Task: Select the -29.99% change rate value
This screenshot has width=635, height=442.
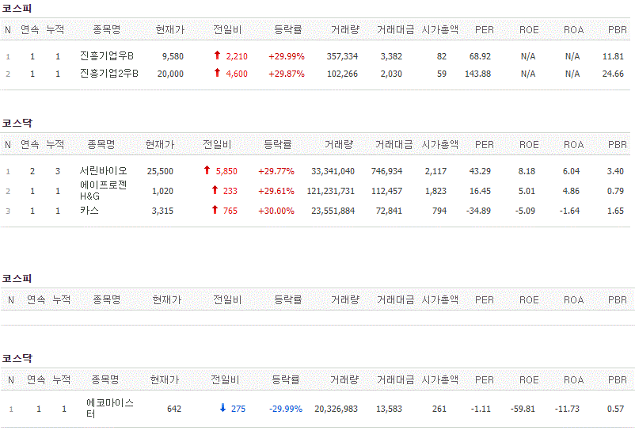Action: click(286, 409)
